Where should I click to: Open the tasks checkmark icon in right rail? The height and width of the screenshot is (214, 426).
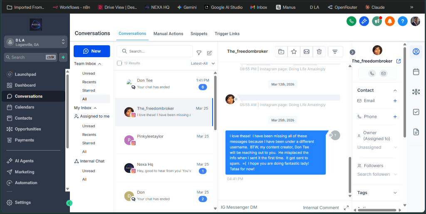pyautogui.click(x=416, y=112)
